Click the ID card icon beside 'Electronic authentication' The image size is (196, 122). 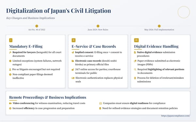[73, 78]
